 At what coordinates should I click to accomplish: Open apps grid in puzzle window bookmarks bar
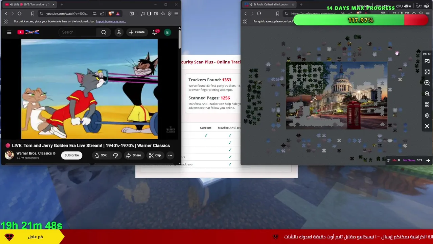click(x=245, y=21)
